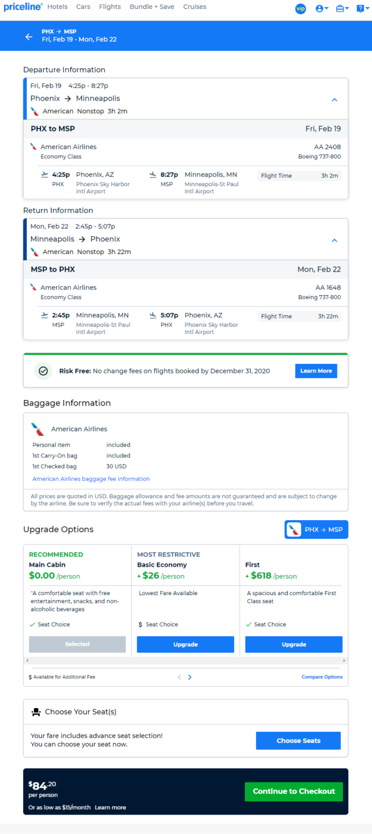Click the 1st Checked bag 30 USD value
372x834 pixels.
click(x=117, y=466)
